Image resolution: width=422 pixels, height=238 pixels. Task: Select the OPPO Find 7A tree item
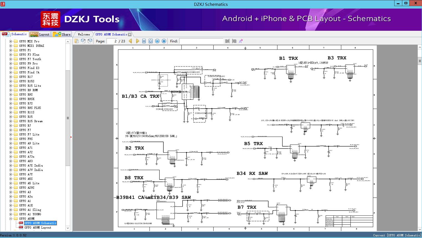pos(29,72)
